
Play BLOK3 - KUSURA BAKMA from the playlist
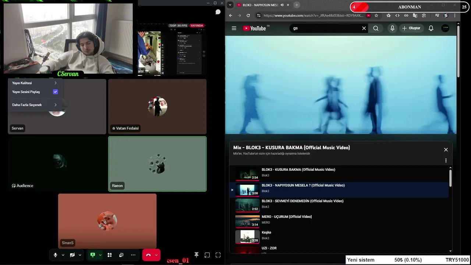(x=339, y=173)
